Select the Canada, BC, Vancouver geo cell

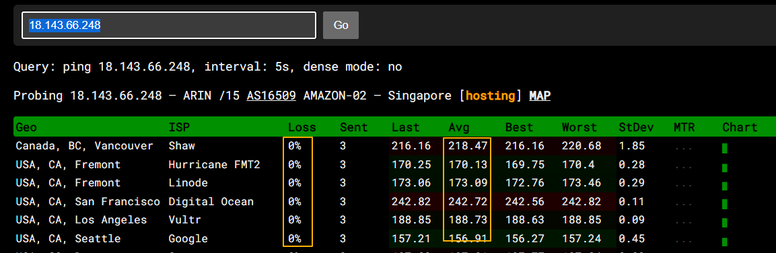(x=84, y=146)
